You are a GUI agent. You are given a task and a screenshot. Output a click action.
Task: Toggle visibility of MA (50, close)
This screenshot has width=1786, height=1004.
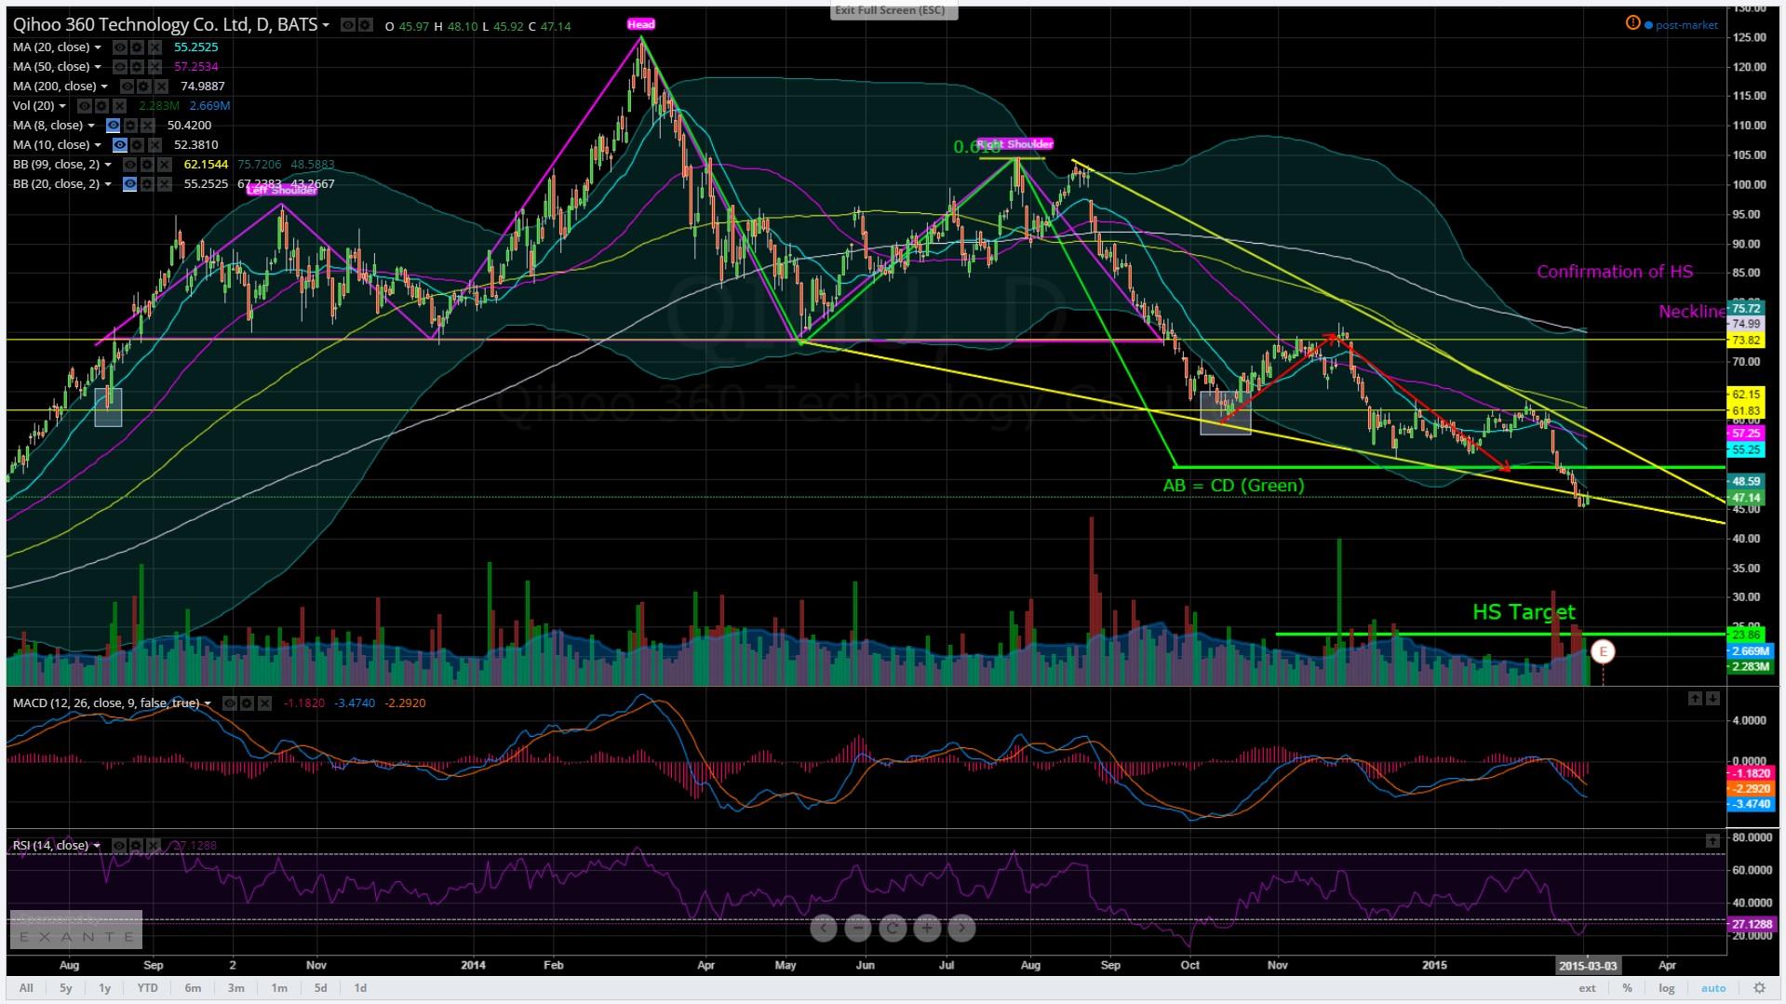pyautogui.click(x=120, y=66)
